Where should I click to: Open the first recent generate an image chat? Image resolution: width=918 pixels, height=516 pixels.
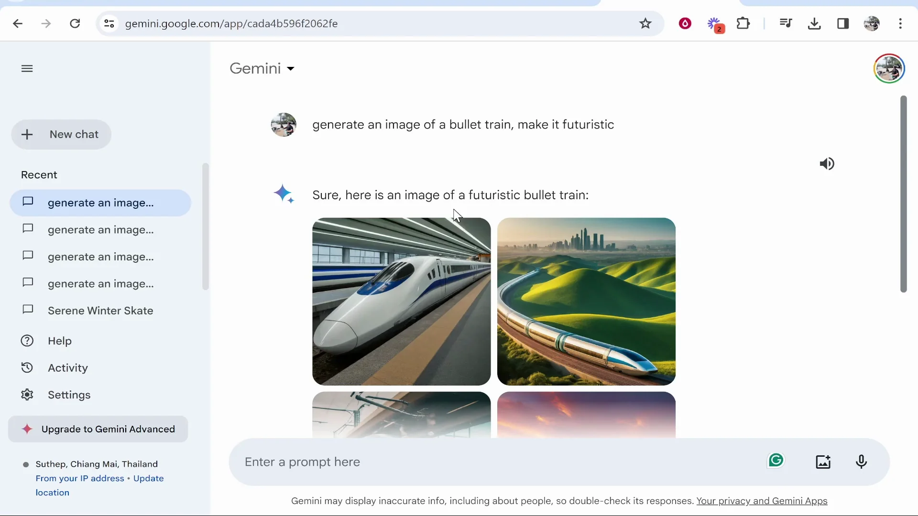[100, 203]
